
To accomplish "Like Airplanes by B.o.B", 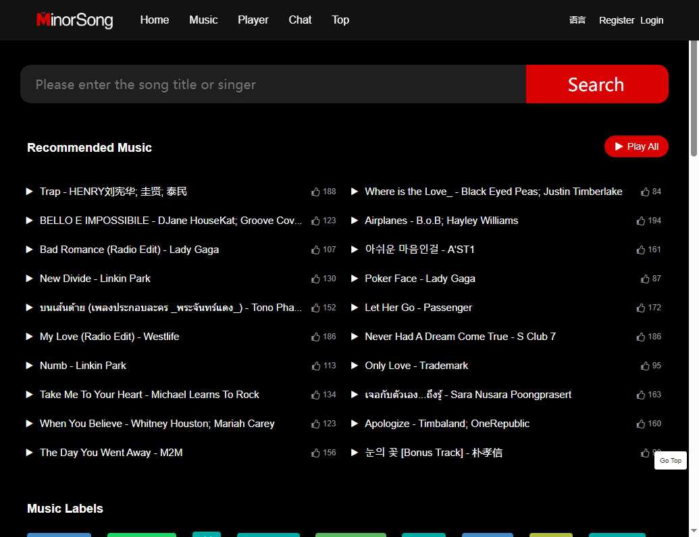I will coord(641,221).
